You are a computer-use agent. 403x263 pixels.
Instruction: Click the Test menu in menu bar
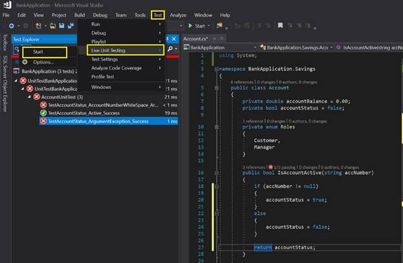[158, 15]
